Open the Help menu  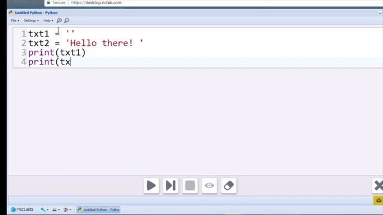click(x=48, y=21)
